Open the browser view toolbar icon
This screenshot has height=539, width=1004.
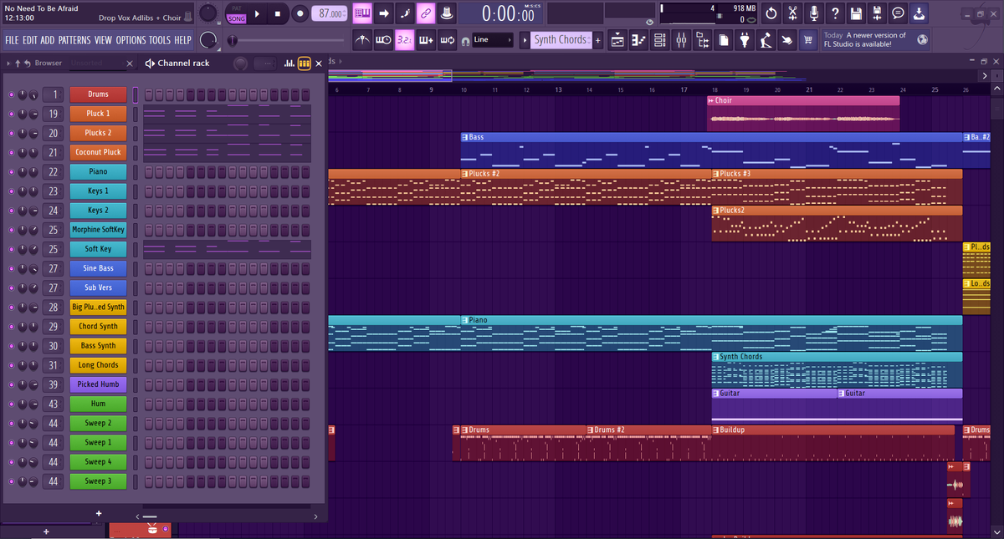point(703,39)
